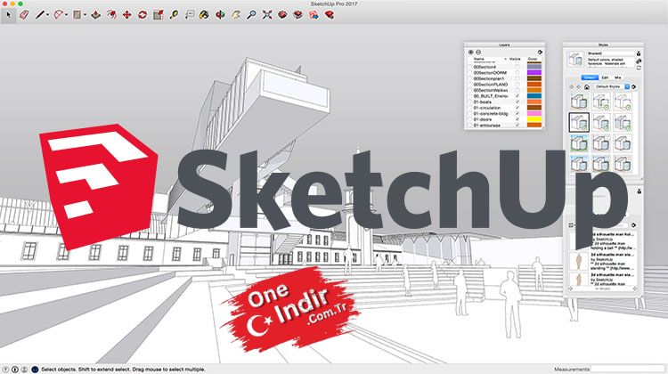Click Styles forward navigation arrow
Image resolution: width=668 pixels, height=374 pixels.
click(579, 87)
